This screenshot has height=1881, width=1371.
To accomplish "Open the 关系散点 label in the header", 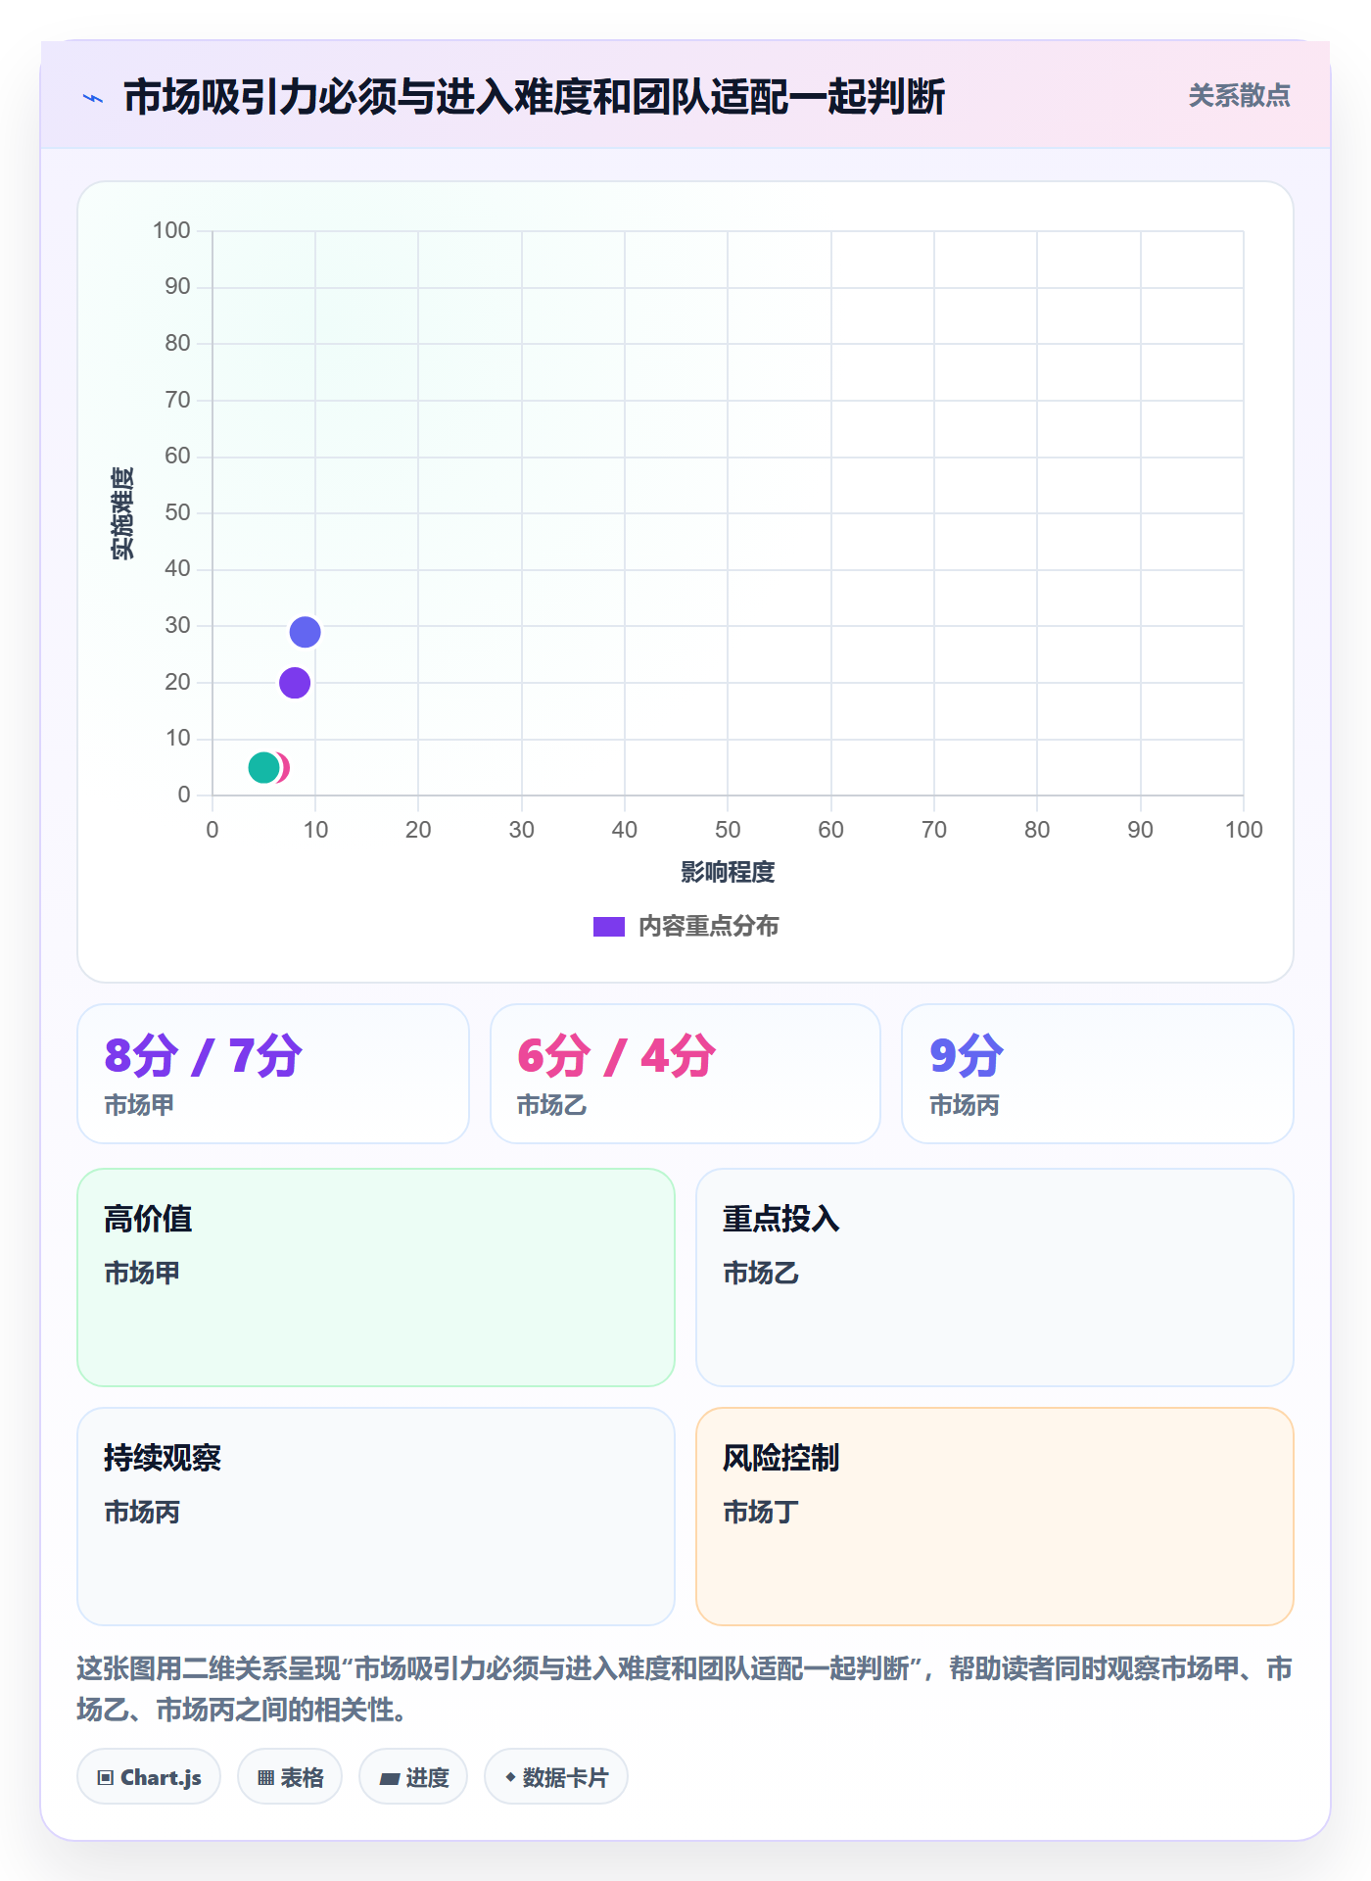I will click(x=1239, y=96).
